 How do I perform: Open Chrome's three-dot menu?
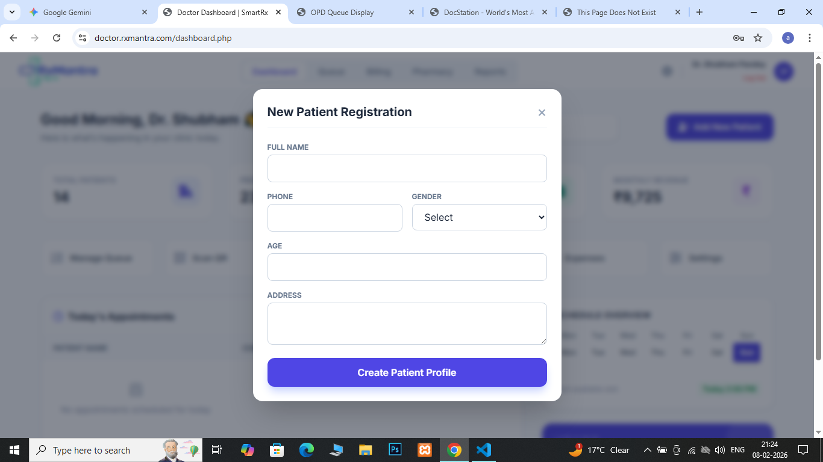(x=809, y=37)
